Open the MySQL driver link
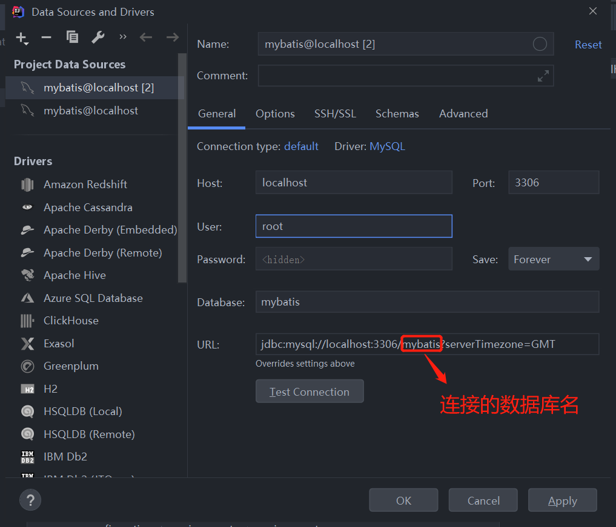Image resolution: width=616 pixels, height=527 pixels. click(x=388, y=146)
